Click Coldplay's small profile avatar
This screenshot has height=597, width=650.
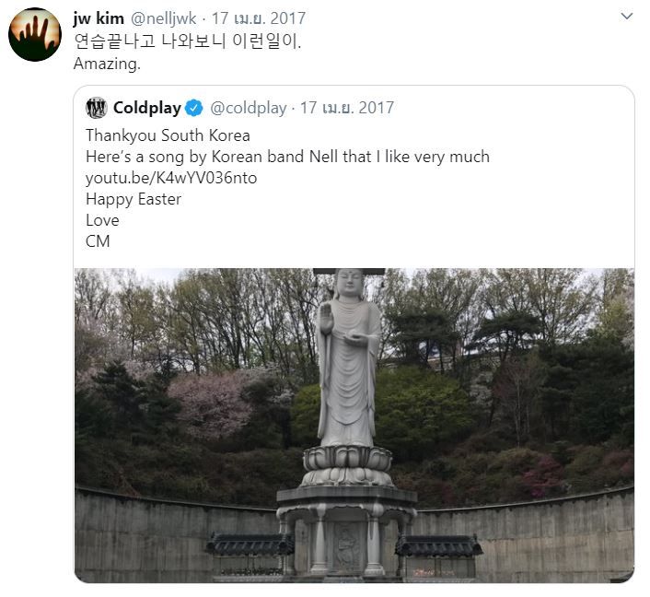(x=97, y=108)
